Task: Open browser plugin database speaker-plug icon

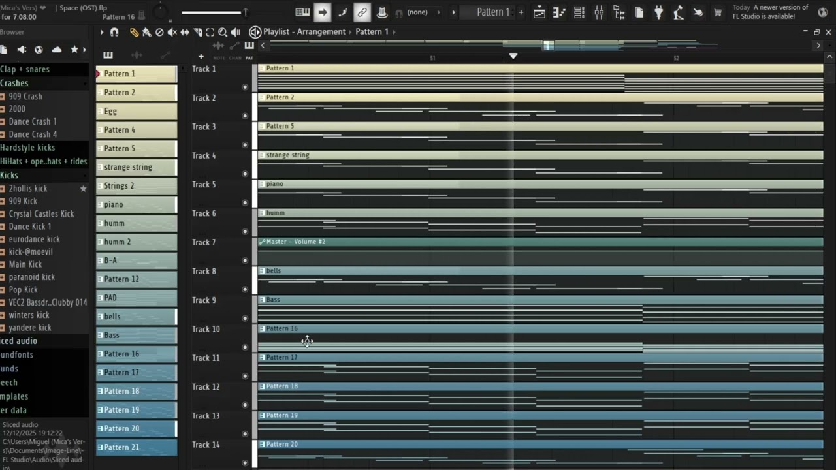Action: [22, 50]
